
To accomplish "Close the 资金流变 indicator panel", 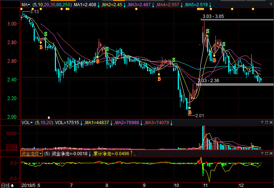I will tap(271, 154).
